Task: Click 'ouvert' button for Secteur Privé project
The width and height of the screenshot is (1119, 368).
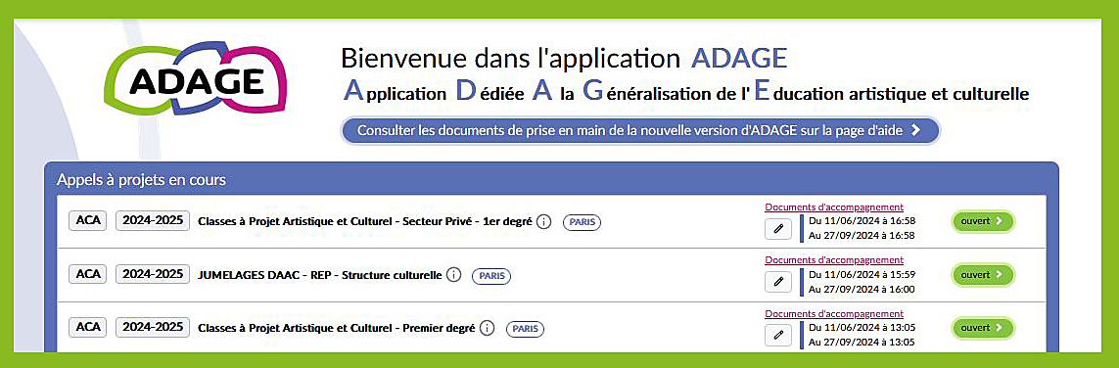Action: click(982, 221)
